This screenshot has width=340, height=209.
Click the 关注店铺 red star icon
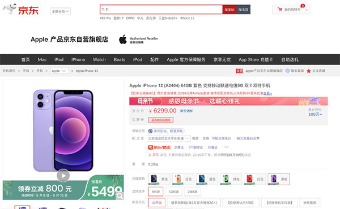(x=309, y=71)
